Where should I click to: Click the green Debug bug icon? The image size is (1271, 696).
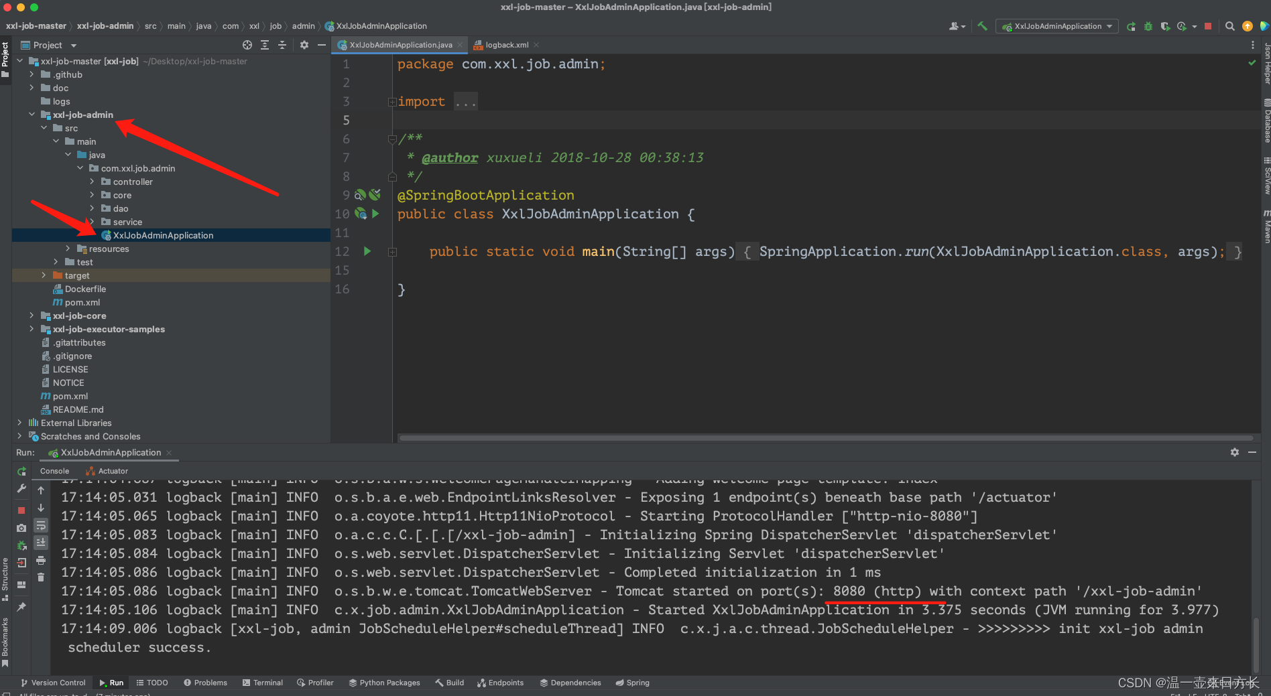pyautogui.click(x=1148, y=26)
